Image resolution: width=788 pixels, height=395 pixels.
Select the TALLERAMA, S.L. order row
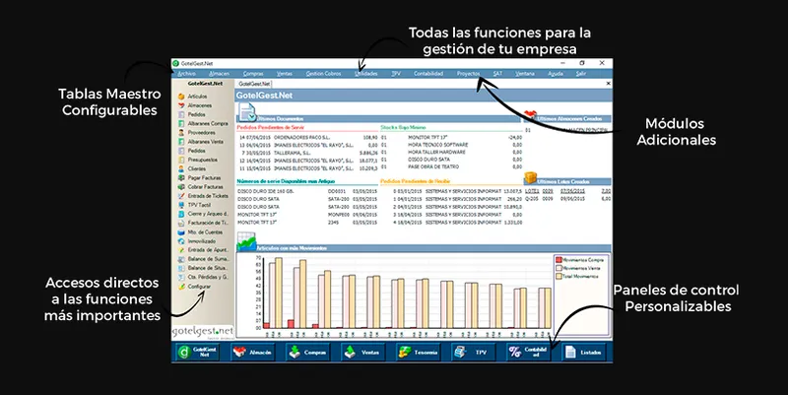pos(307,153)
